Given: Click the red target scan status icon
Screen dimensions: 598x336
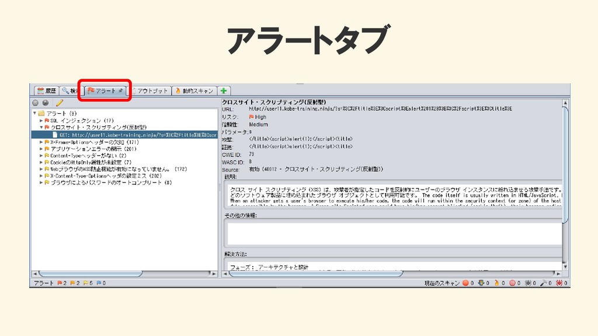Looking at the screenshot, I should click(x=512, y=283).
